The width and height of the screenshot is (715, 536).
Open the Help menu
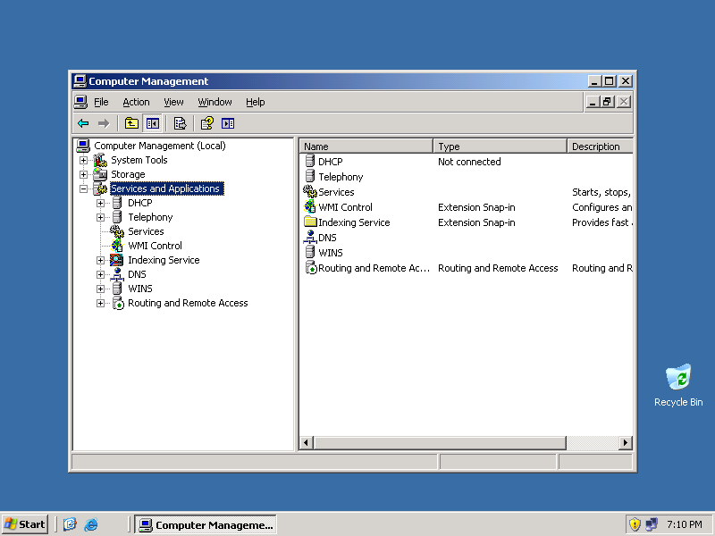point(255,102)
